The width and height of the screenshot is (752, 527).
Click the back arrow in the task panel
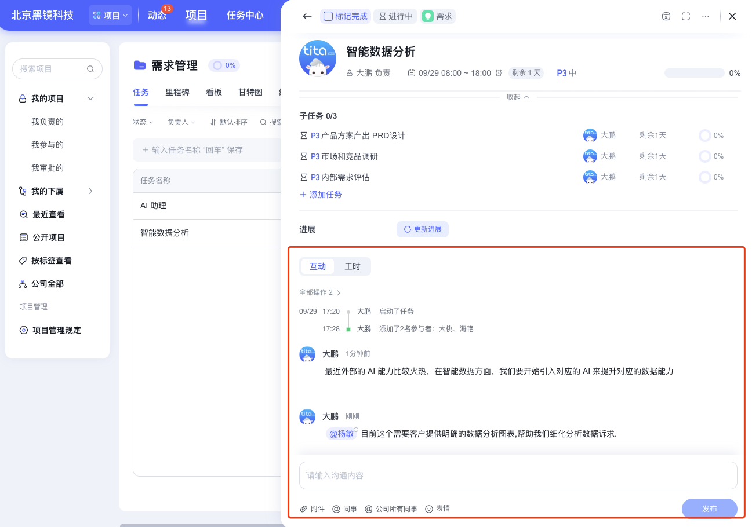[x=307, y=16]
